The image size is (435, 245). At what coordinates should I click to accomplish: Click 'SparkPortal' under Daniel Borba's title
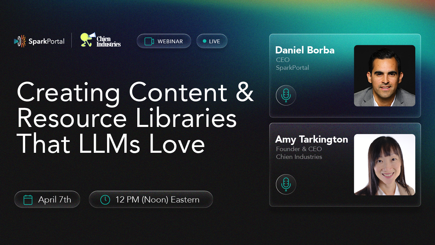[x=292, y=68]
